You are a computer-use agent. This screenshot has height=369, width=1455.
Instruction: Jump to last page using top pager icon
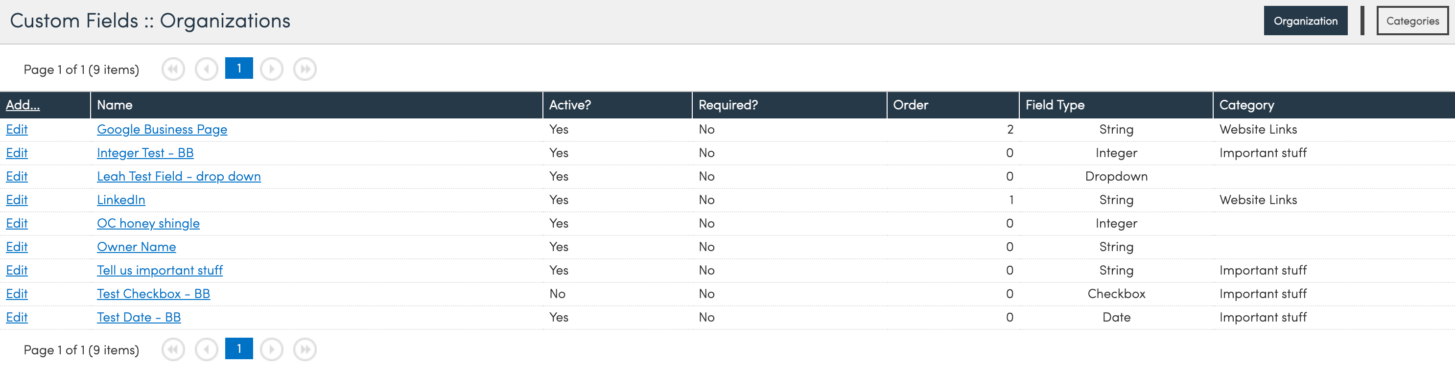click(x=305, y=69)
